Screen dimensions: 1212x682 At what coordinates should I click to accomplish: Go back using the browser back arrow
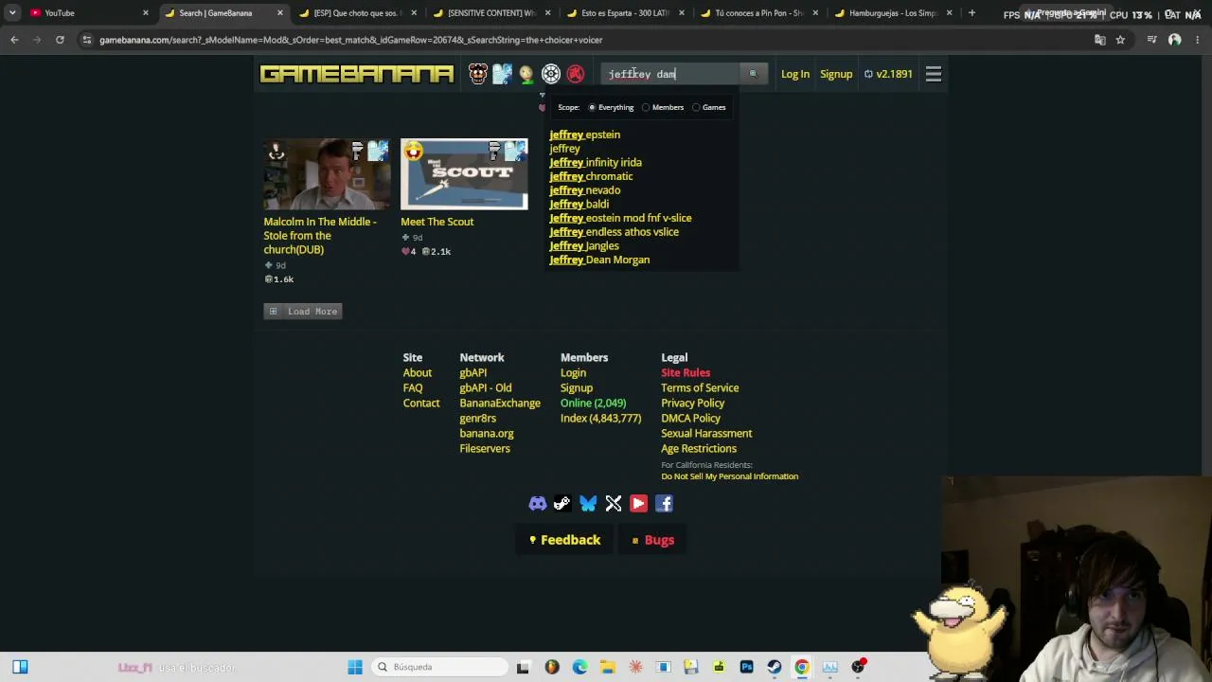click(14, 40)
